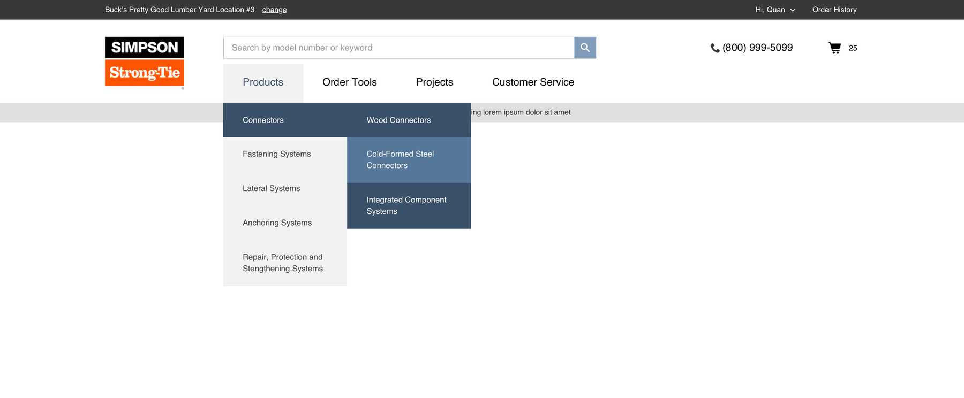This screenshot has width=964, height=398.
Task: Go to the Projects tab
Action: [434, 82]
